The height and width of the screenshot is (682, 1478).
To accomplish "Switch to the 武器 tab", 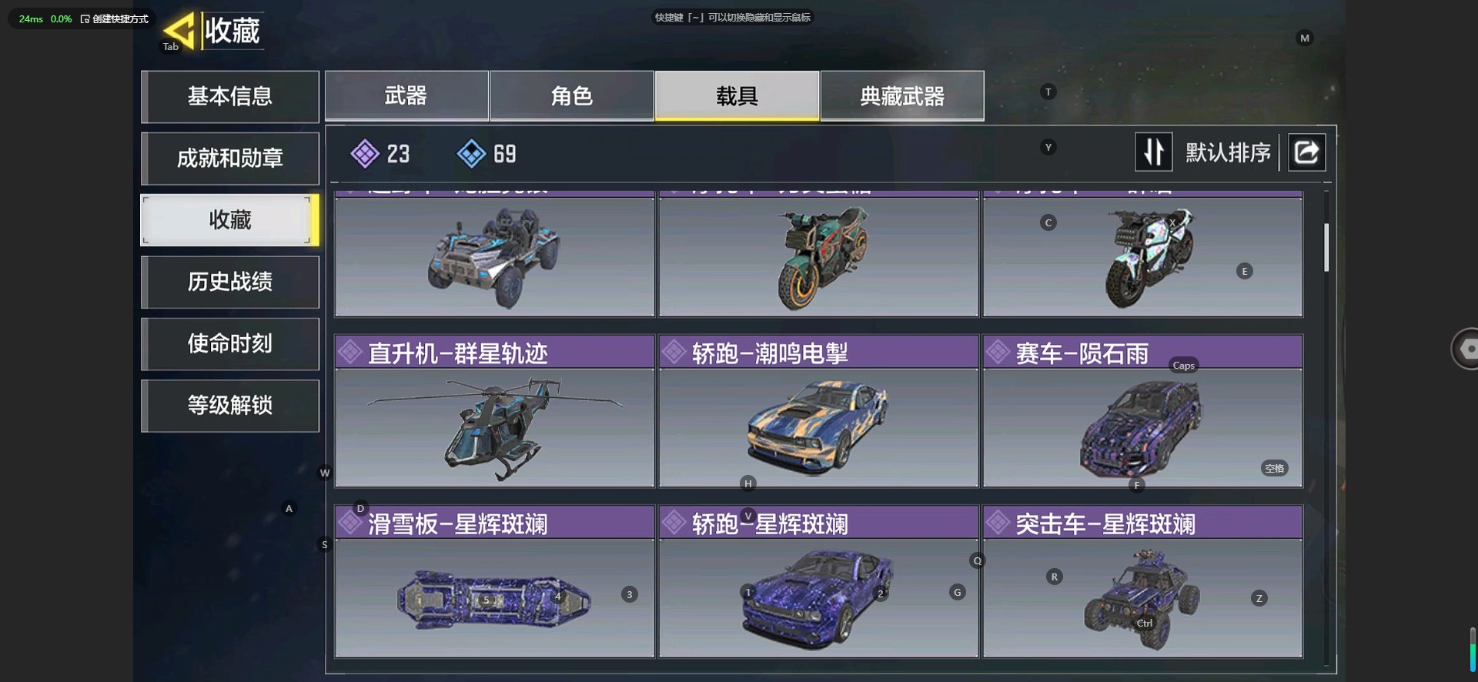I will coord(406,95).
